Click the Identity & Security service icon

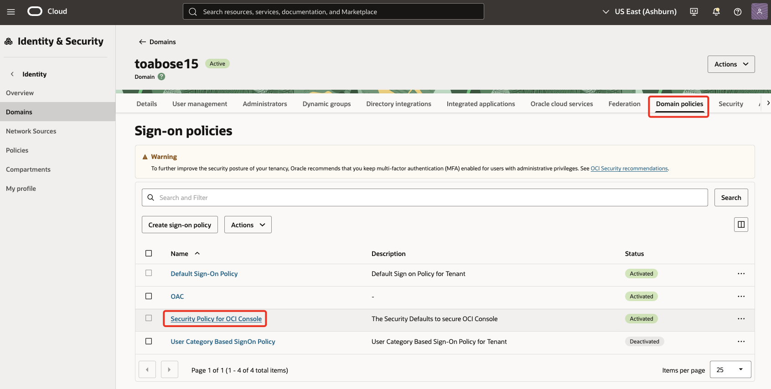point(9,41)
